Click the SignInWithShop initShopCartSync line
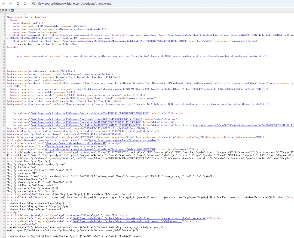 76,236
